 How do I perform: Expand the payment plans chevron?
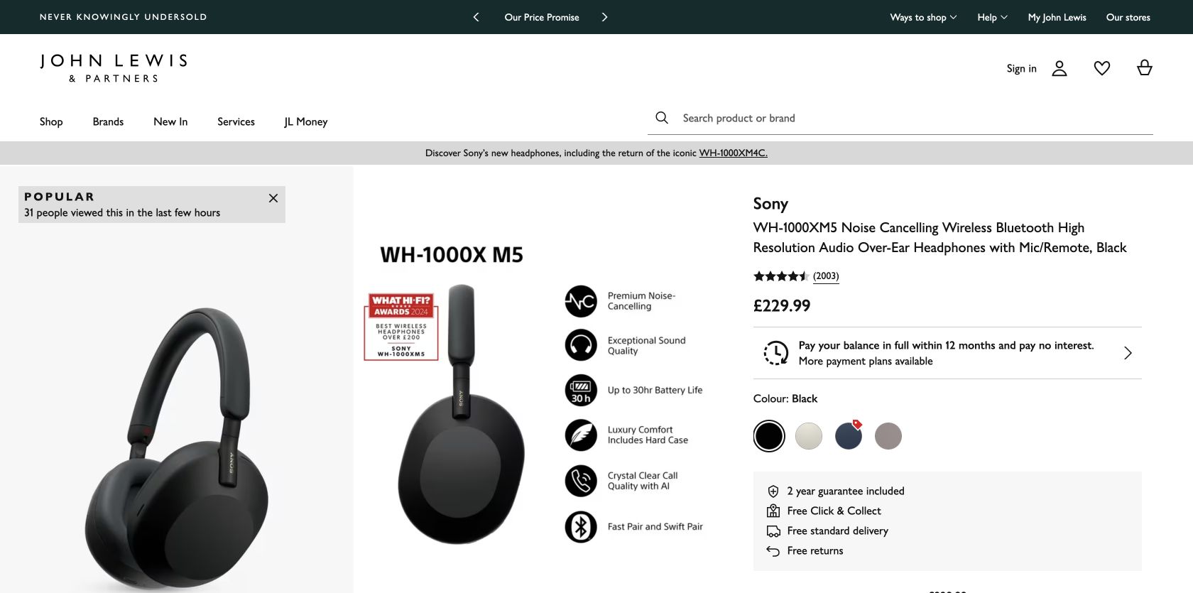pos(1128,353)
